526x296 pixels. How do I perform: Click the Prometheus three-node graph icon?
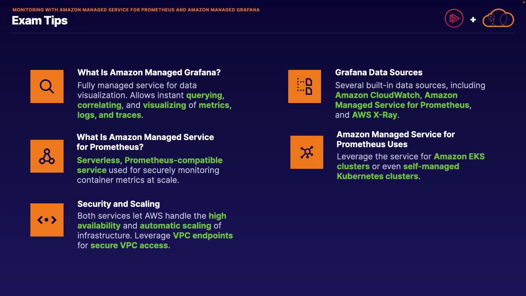[47, 156]
